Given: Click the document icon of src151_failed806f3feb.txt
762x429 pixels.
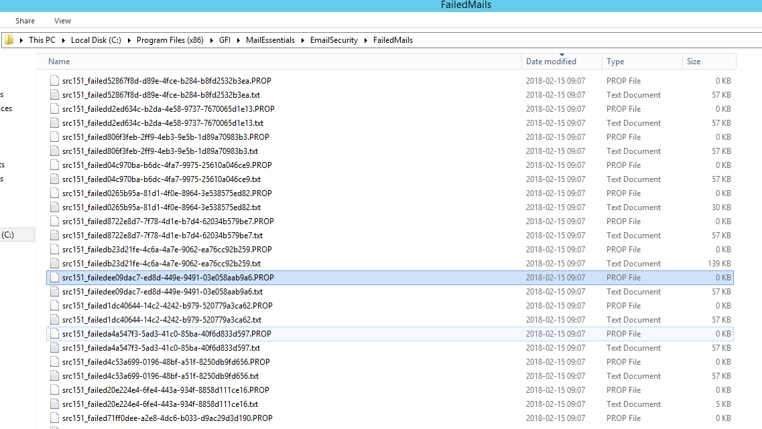Looking at the screenshot, I should point(54,151).
